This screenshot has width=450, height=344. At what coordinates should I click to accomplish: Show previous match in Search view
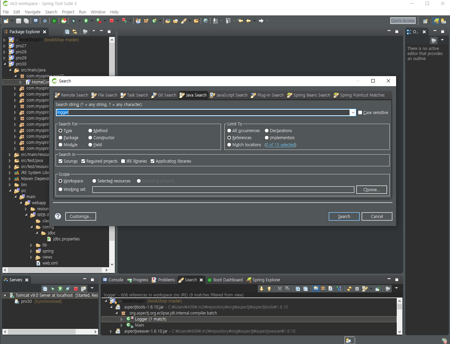tap(269, 289)
